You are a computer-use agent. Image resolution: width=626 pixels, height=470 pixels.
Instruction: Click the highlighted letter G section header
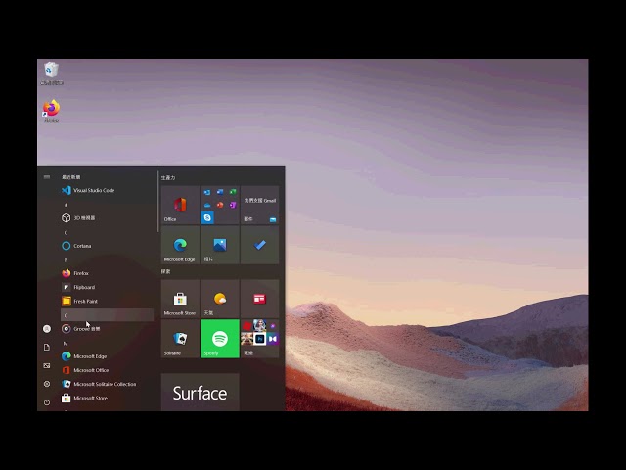coord(107,315)
